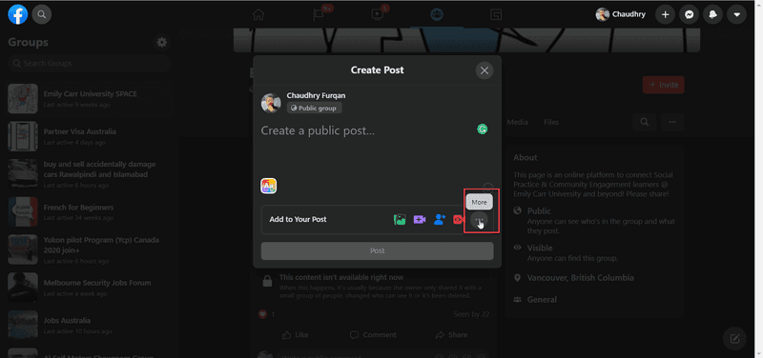Click the green Grammarly icon in the post box
This screenshot has height=358, width=763.
click(483, 129)
